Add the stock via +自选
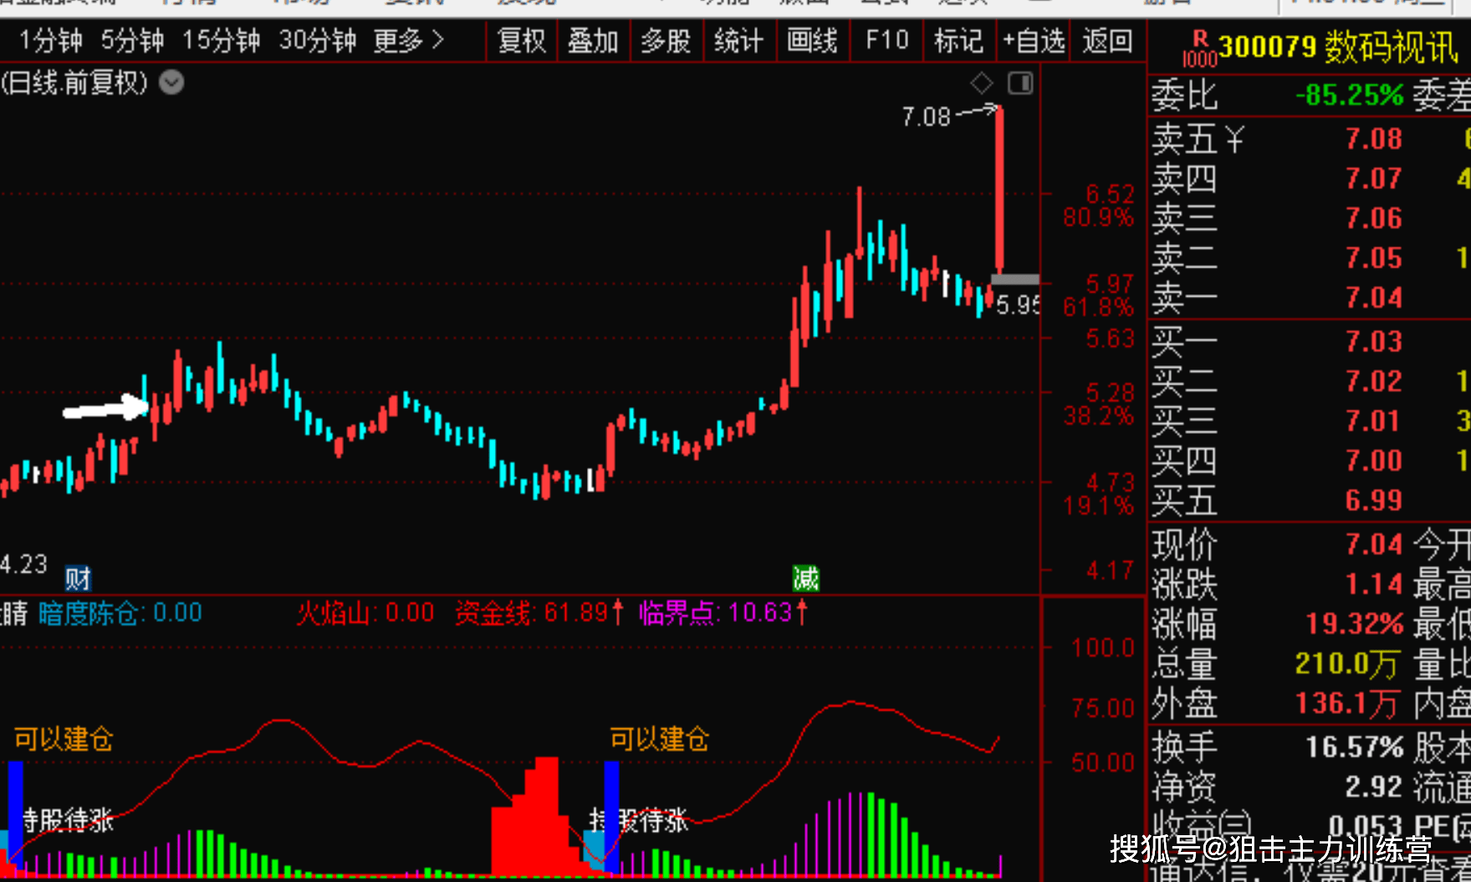This screenshot has width=1471, height=882. pyautogui.click(x=1034, y=40)
